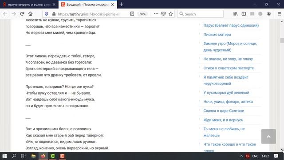Save the page to Pocket
Viewport: 284px width, 160px height.
click(x=163, y=14)
